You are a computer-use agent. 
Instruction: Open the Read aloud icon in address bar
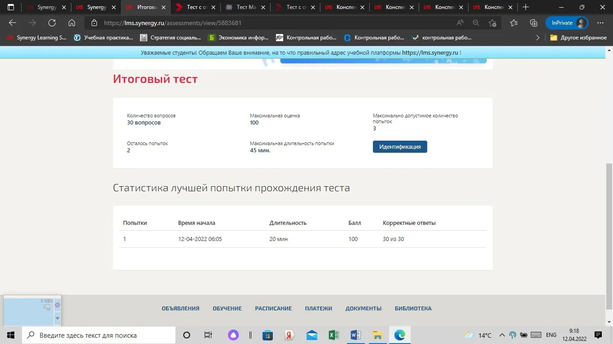[460, 23]
